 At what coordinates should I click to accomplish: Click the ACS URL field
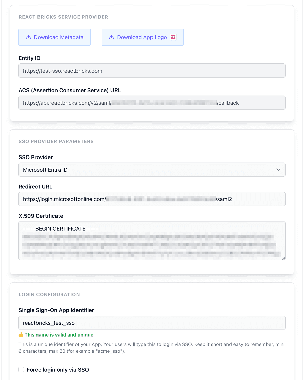point(152,103)
